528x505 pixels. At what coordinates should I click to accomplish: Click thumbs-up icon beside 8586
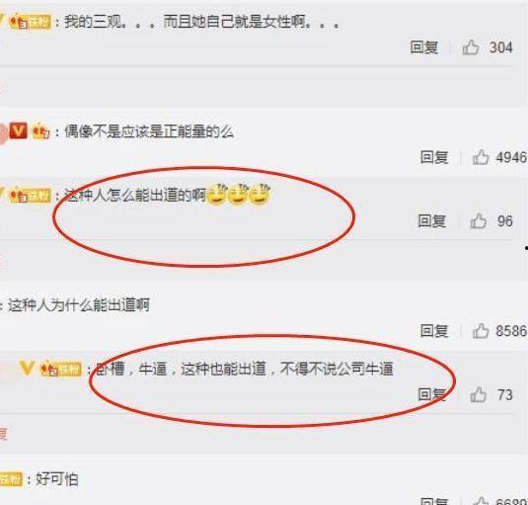[x=481, y=331]
